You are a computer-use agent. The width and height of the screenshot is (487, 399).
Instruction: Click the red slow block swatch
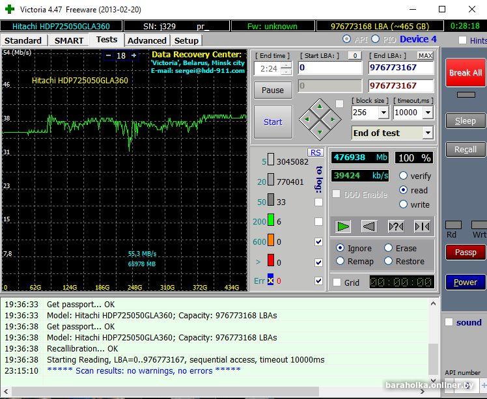coord(271,260)
